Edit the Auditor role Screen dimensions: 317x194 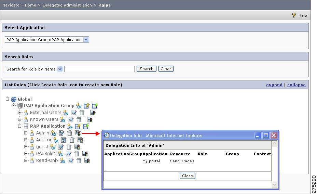click(64, 140)
